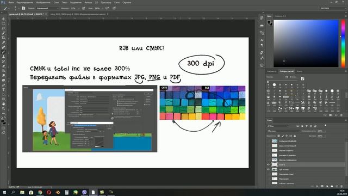Click the create new group folder icon

332,186
